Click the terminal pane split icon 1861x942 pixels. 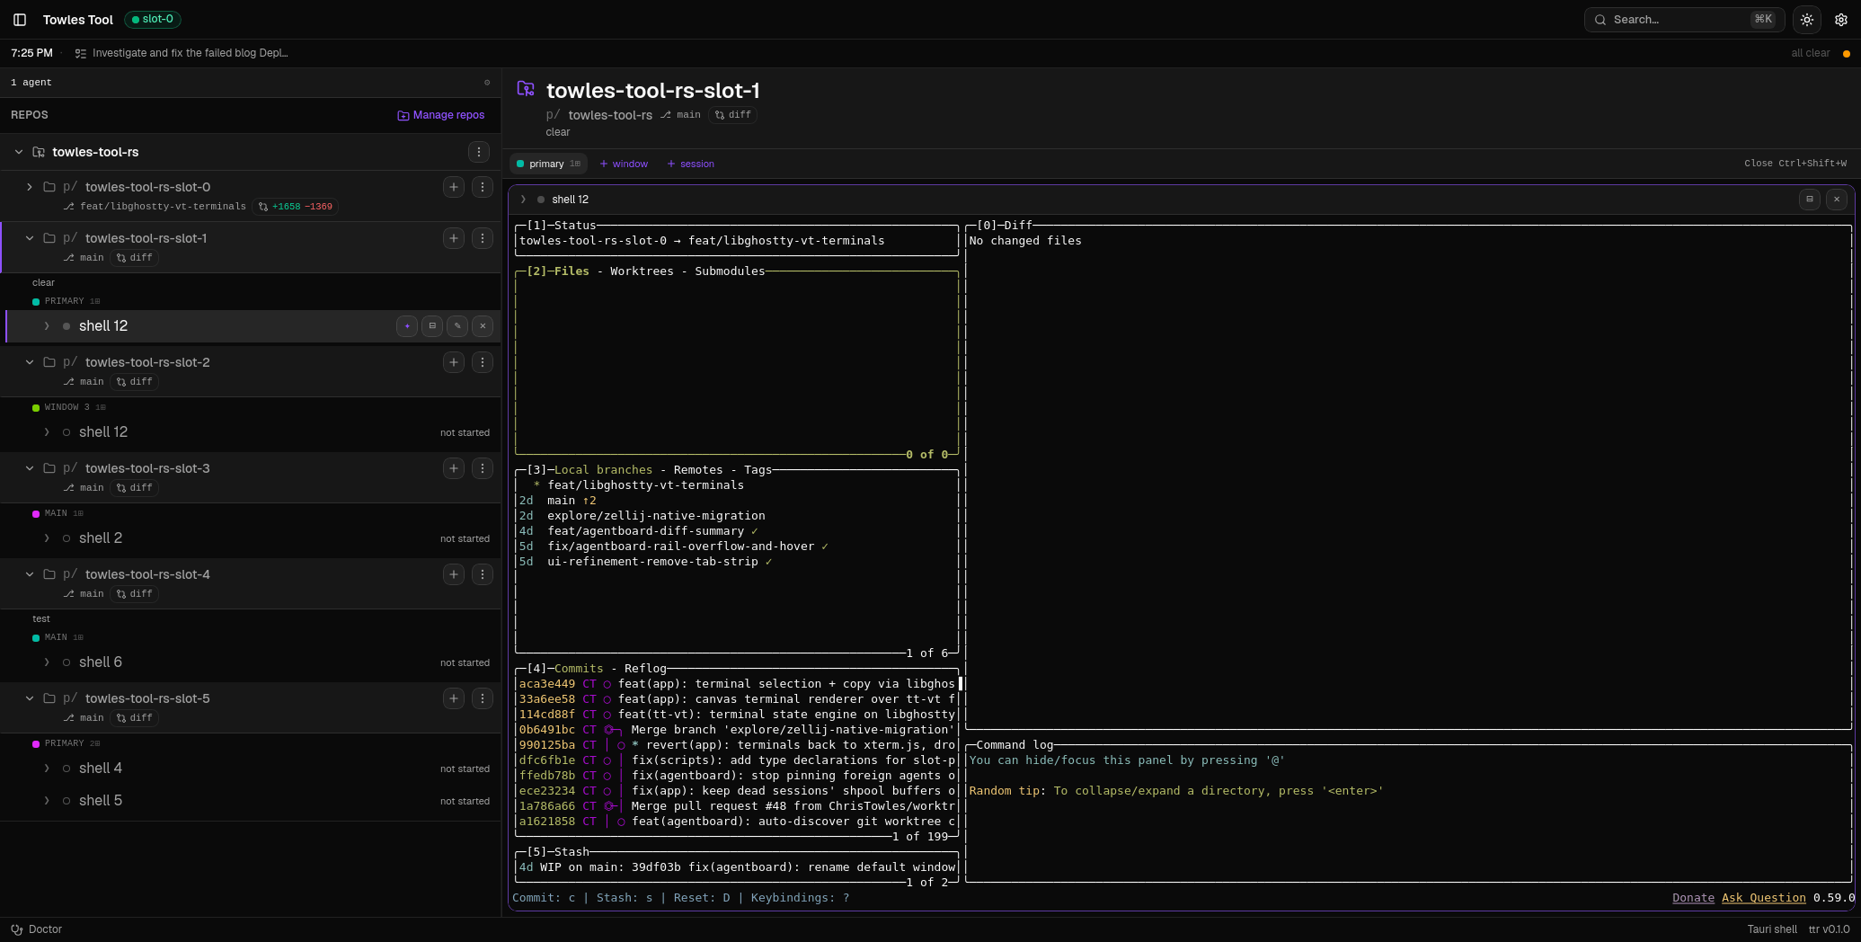tap(1810, 200)
